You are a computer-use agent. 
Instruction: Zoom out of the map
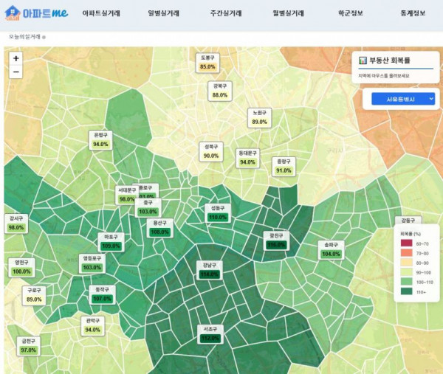pyautogui.click(x=16, y=72)
